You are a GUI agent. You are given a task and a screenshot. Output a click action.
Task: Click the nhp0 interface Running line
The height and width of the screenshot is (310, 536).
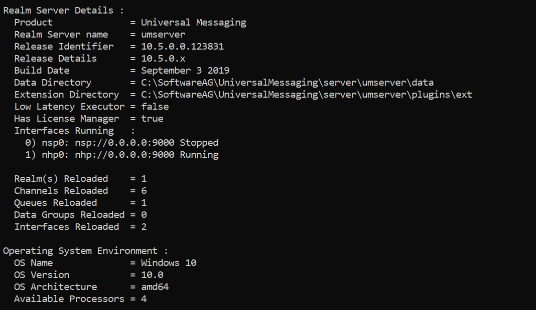[x=121, y=154]
